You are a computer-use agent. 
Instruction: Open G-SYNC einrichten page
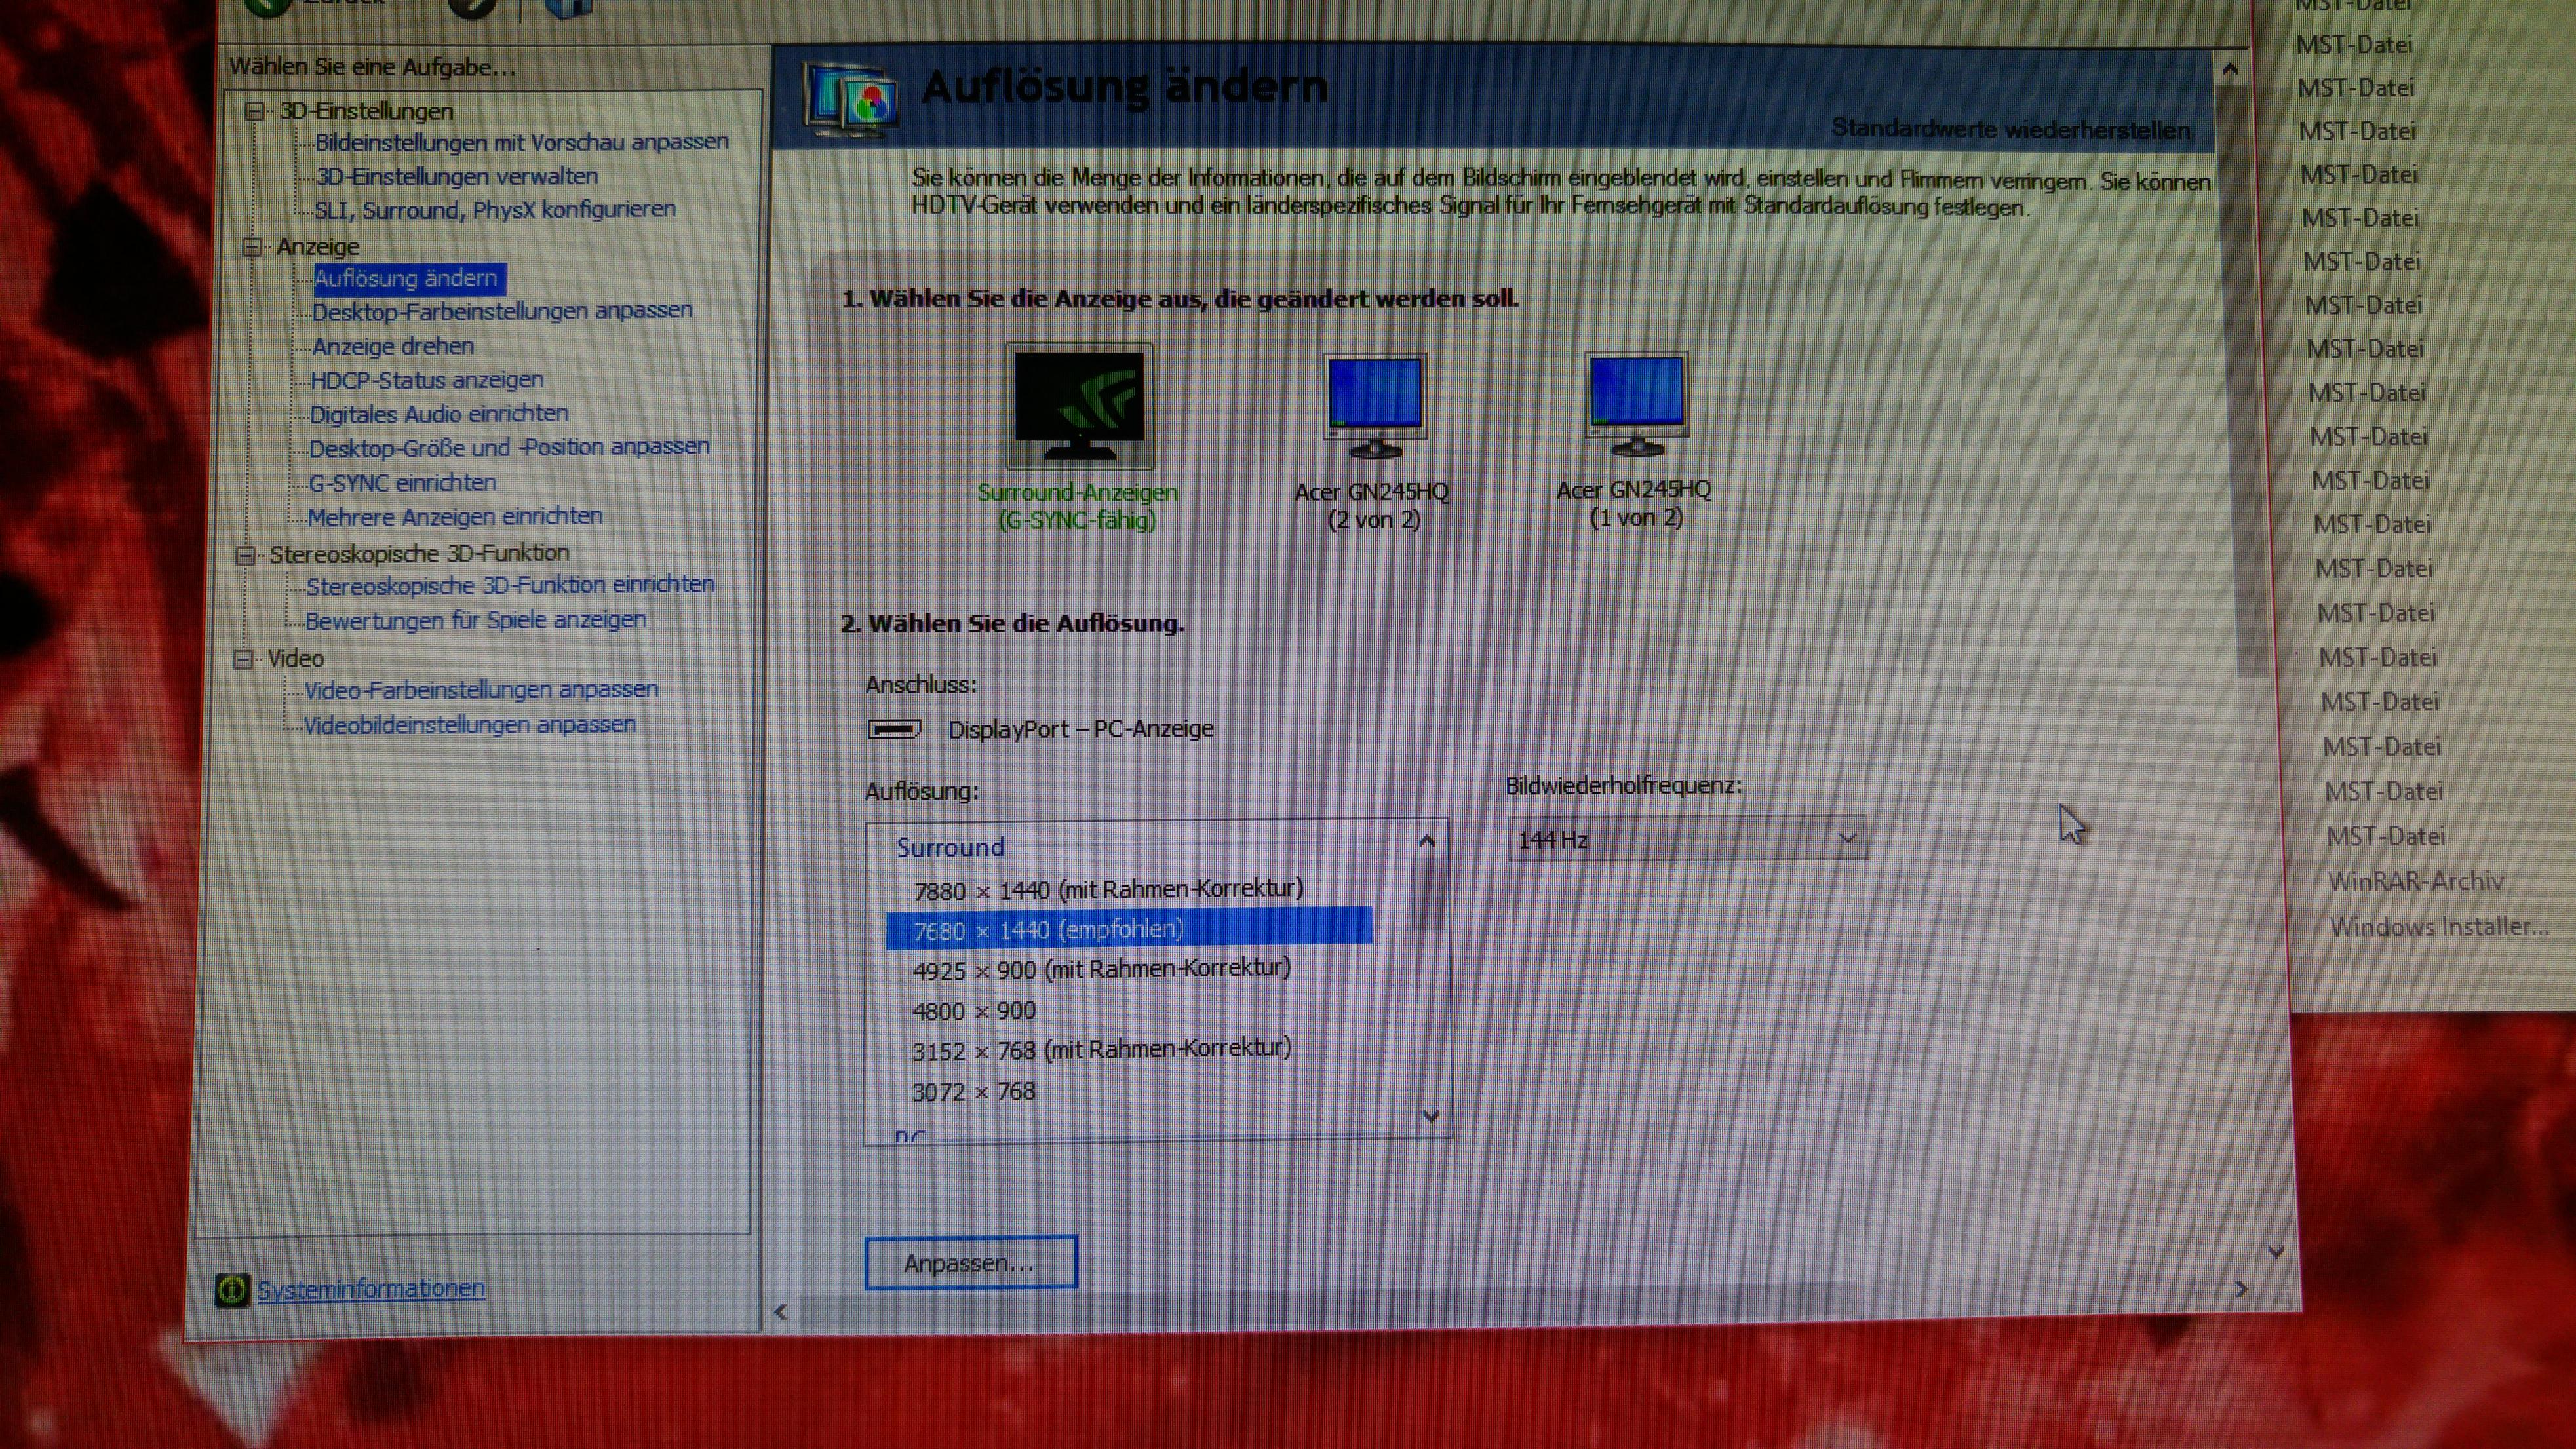[x=402, y=483]
